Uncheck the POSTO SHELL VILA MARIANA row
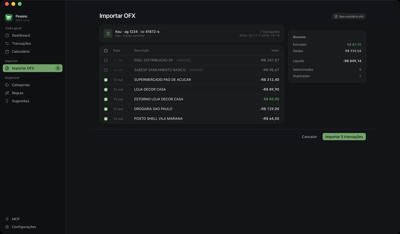 [106, 119]
